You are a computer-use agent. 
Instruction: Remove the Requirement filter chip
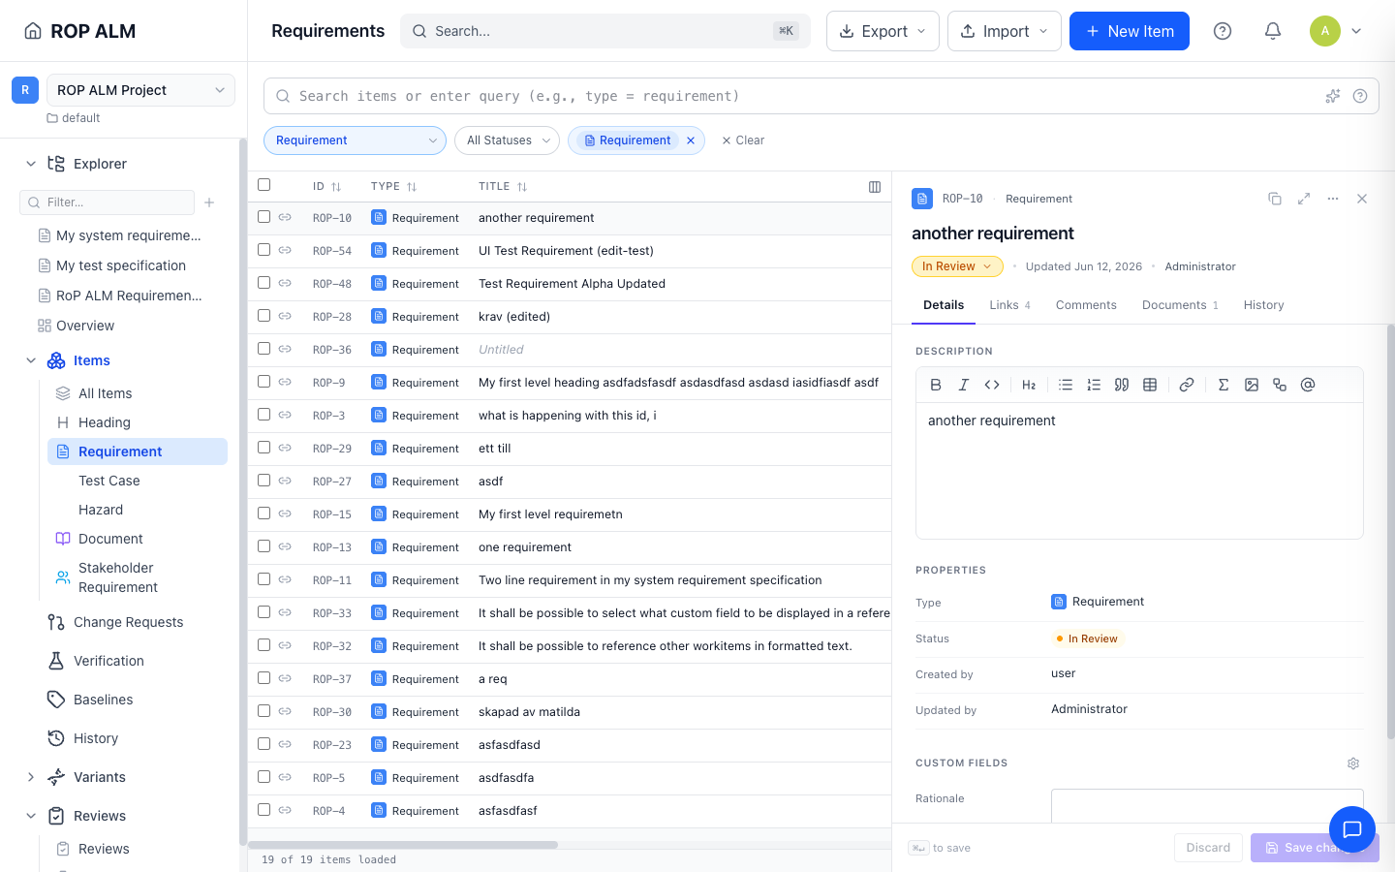[691, 140]
